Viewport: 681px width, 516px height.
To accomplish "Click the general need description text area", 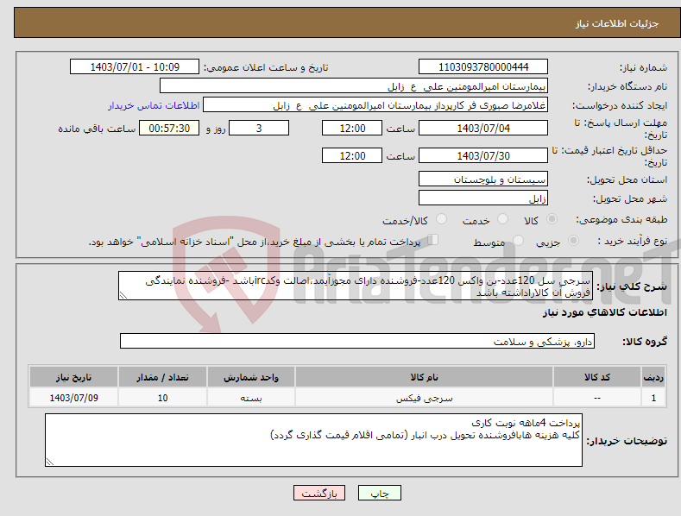I will tap(356, 286).
